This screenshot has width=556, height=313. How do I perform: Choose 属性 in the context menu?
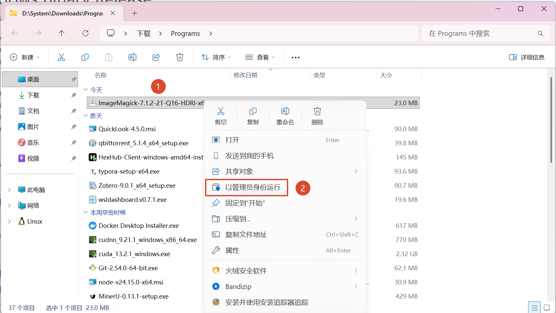(232, 251)
